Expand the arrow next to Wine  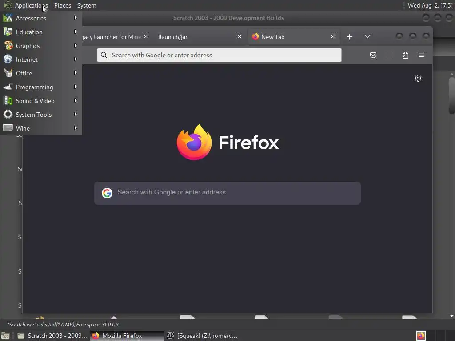(76, 128)
